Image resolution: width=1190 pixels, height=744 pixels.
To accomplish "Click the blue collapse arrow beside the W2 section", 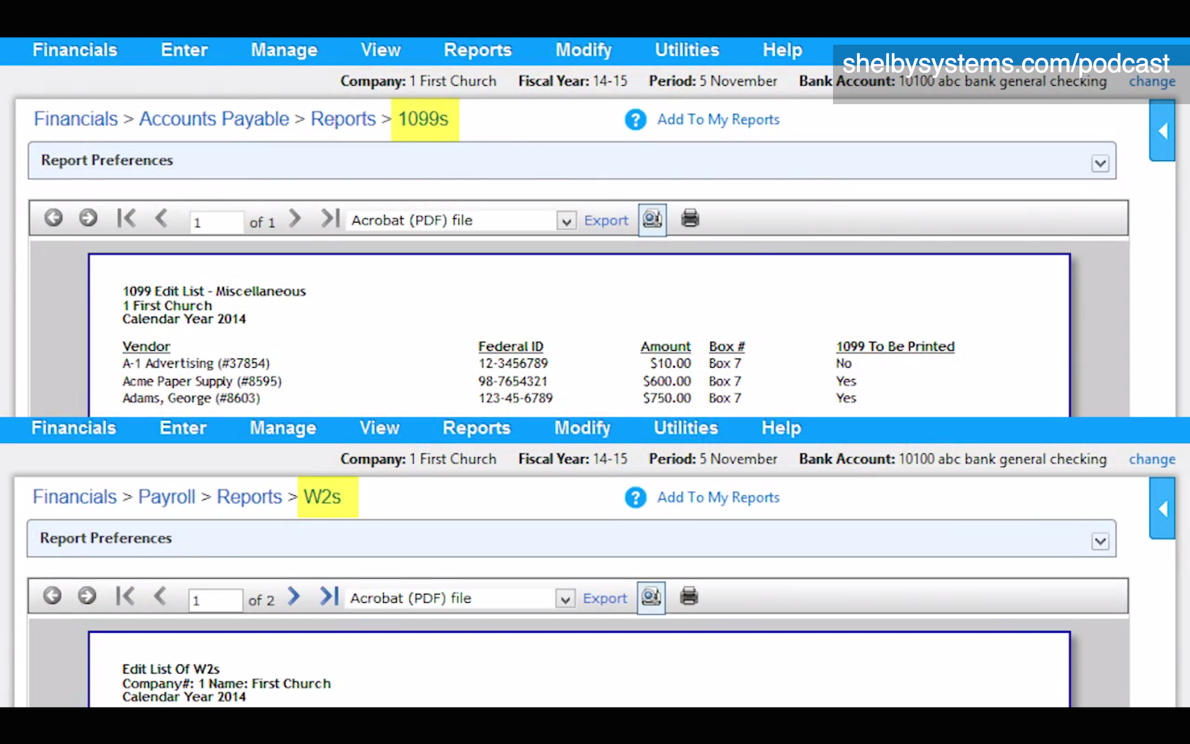I will coord(1162,509).
